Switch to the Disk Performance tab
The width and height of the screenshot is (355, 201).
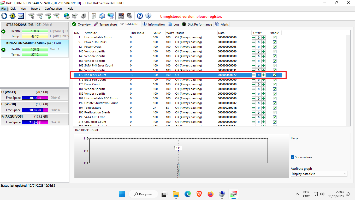pos(197,25)
